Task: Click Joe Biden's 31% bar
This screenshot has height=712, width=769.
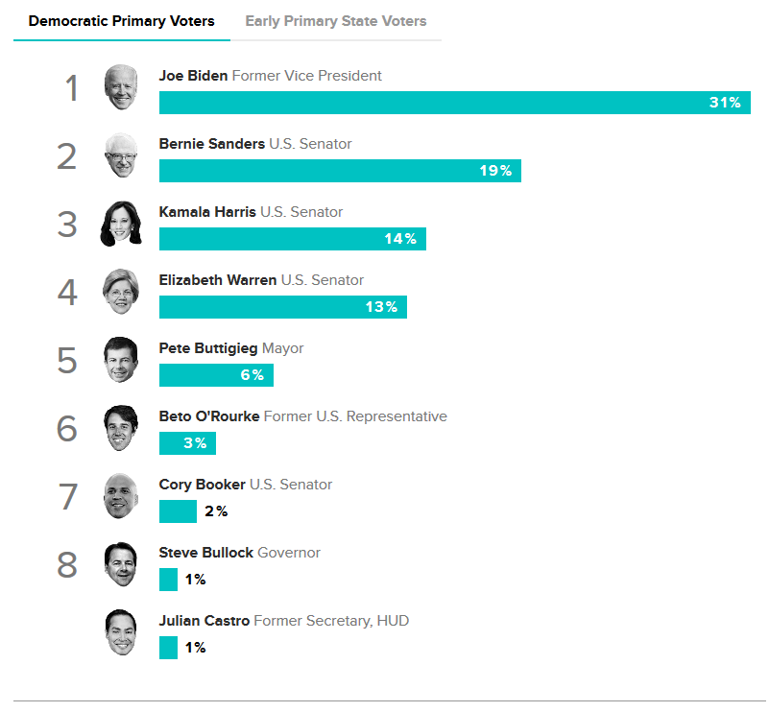Action: pos(454,103)
